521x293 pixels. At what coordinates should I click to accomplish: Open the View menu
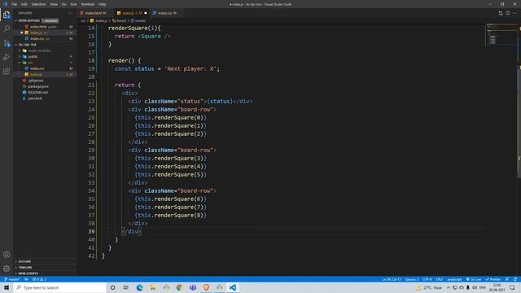click(54, 4)
